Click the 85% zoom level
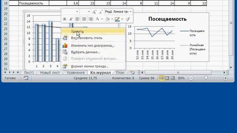This screenshot has height=133, width=237. 181,78
